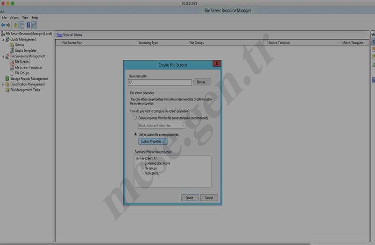Sort by Match Template column header
The image size is (375, 245).
click(355, 43)
